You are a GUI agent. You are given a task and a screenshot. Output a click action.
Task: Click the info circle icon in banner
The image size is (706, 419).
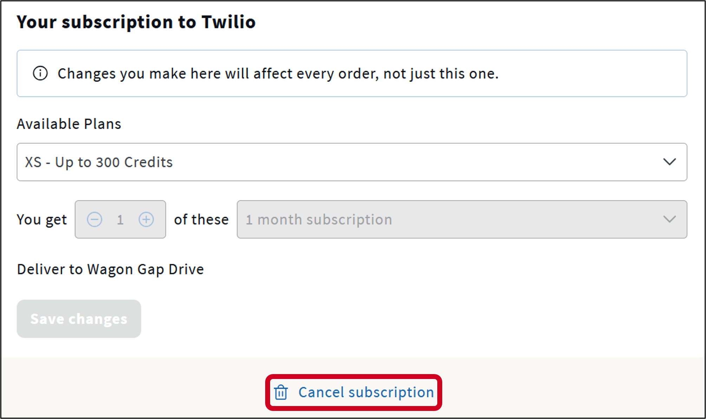[40, 73]
